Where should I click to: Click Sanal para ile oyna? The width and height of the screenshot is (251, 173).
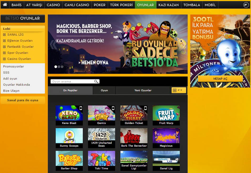[x=23, y=100]
